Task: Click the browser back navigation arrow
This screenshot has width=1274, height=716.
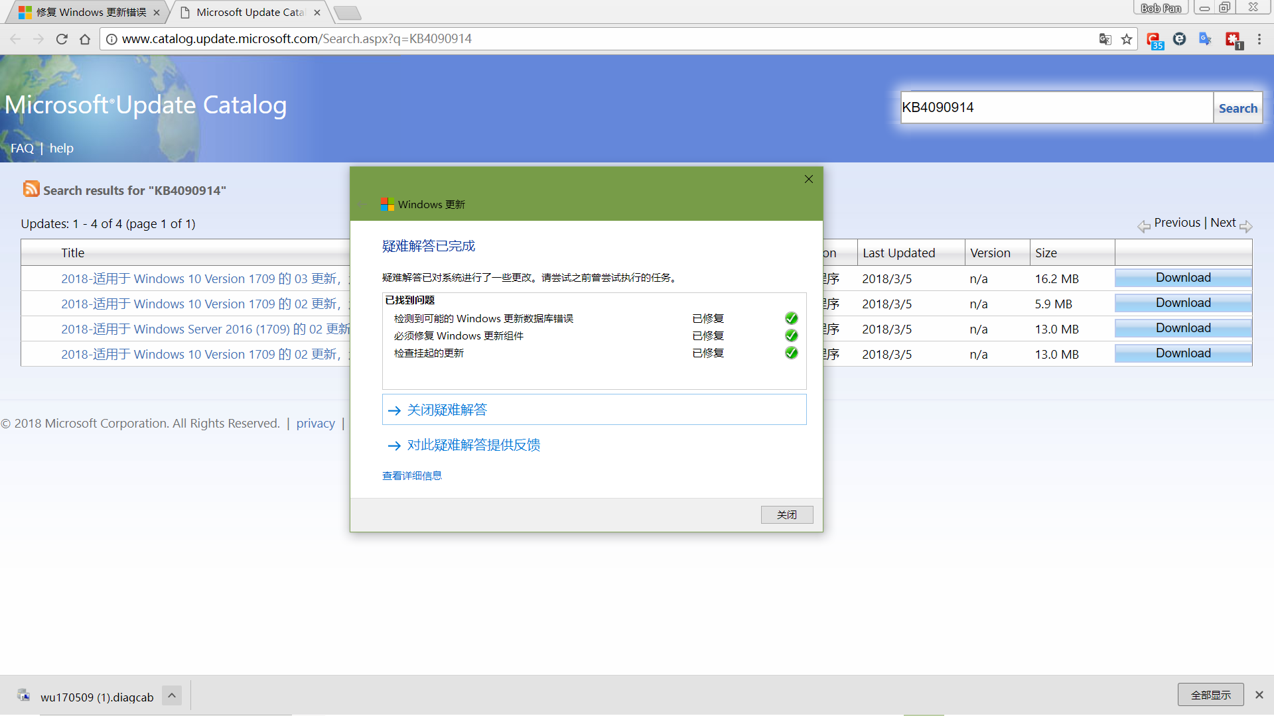Action: point(16,38)
